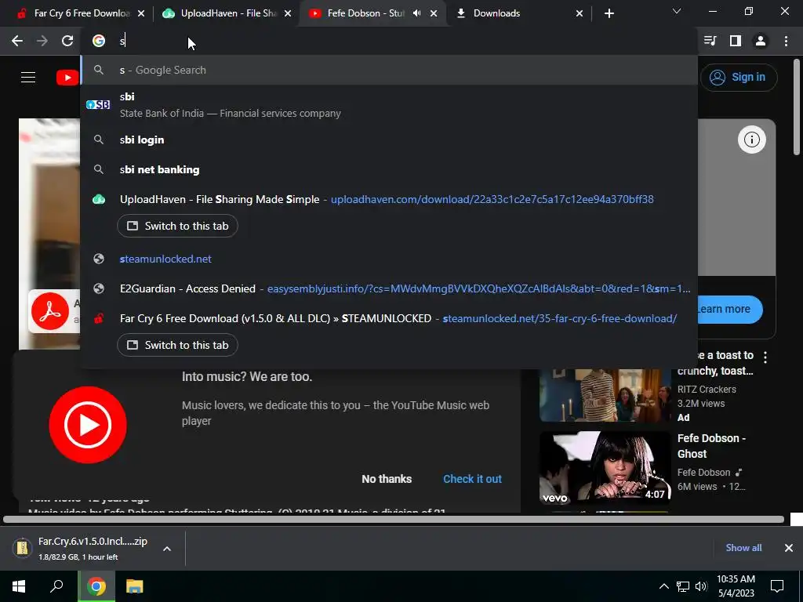Open the Fefe Dobson - Ghost title
Screen dimensions: 803x602
pos(711,446)
